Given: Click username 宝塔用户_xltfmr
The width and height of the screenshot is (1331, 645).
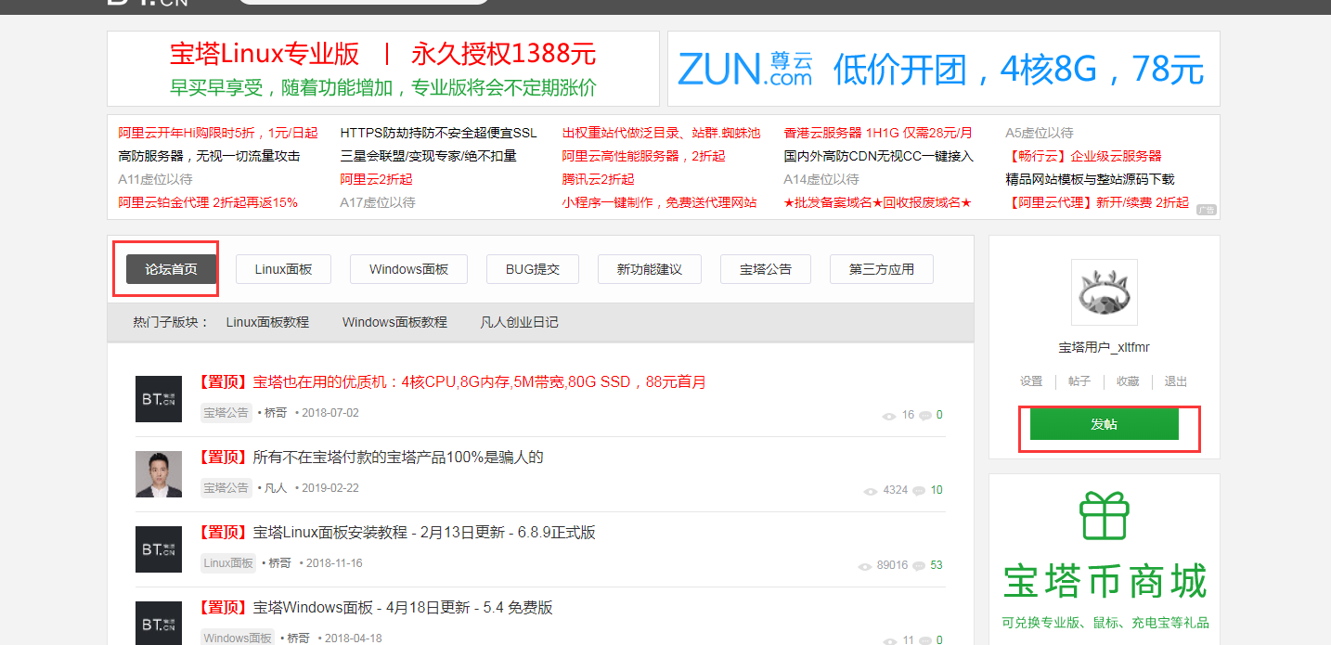Looking at the screenshot, I should coord(1104,347).
